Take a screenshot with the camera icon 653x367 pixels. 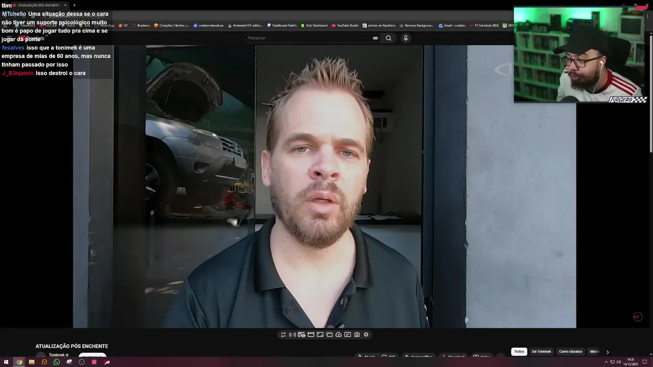pos(357,334)
